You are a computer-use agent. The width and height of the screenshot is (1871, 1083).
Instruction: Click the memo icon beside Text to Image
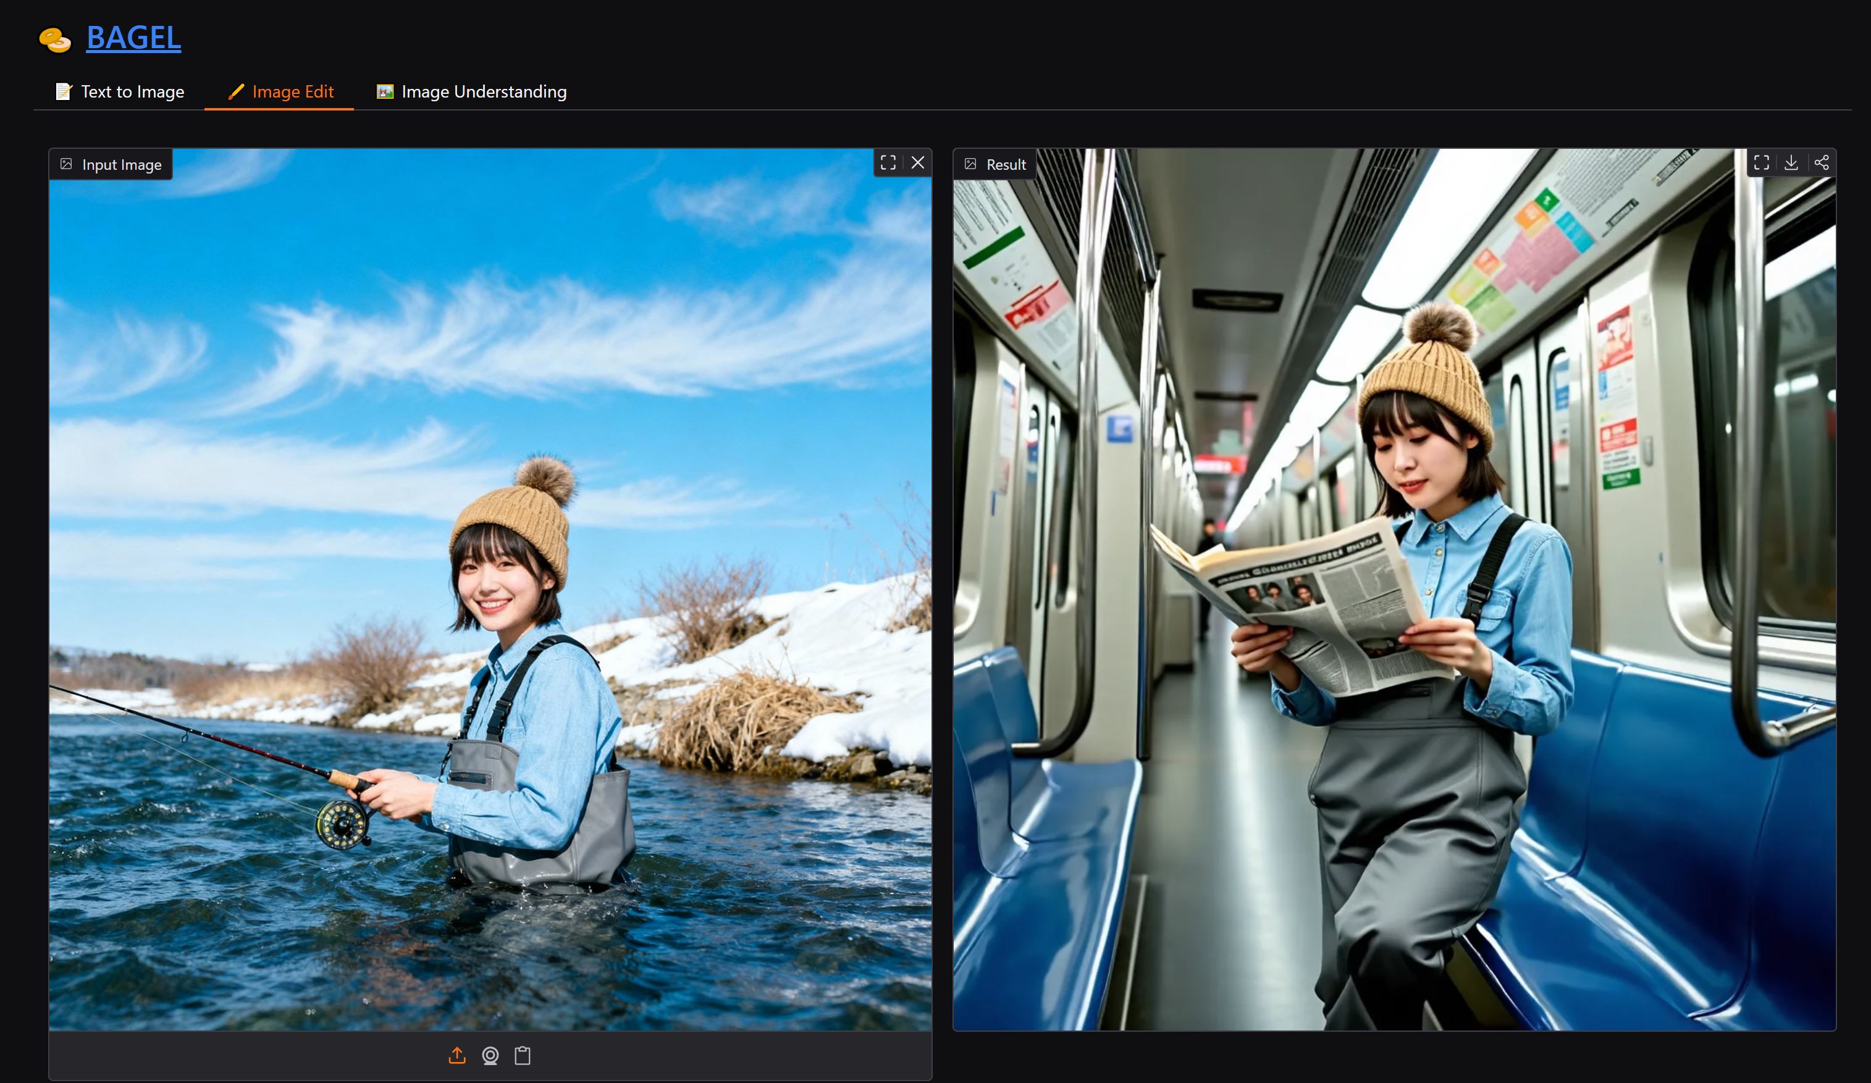pos(64,91)
